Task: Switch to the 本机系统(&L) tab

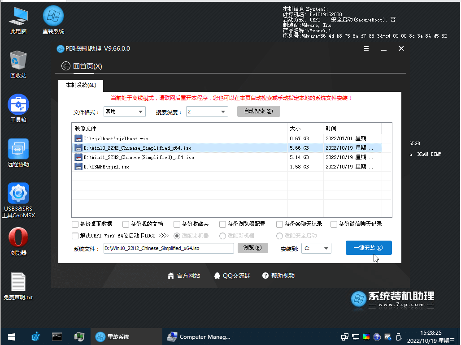Action: pyautogui.click(x=81, y=85)
